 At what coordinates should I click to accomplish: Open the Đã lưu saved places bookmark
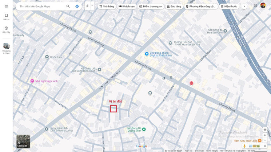[7, 17]
